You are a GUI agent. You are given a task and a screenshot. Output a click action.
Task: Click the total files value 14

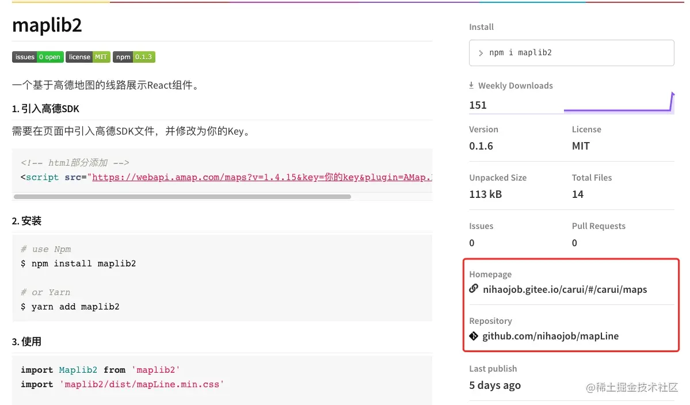(577, 194)
